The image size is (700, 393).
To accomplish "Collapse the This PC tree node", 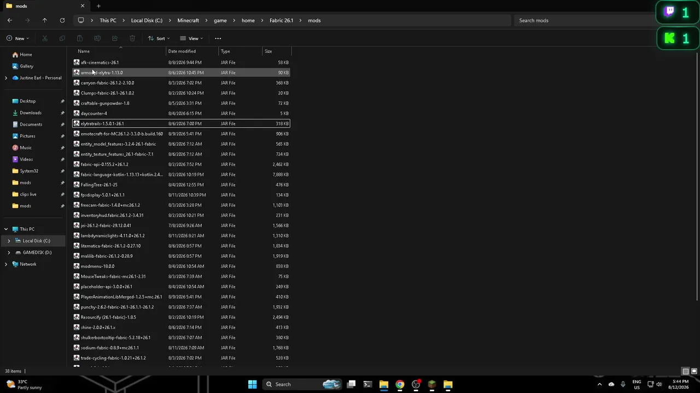I will (x=6, y=229).
